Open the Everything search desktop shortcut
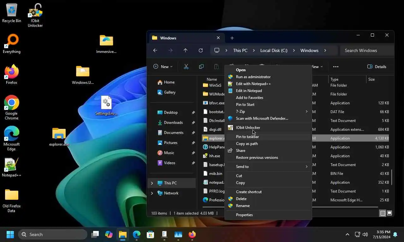The width and height of the screenshot is (404, 242). tap(11, 43)
